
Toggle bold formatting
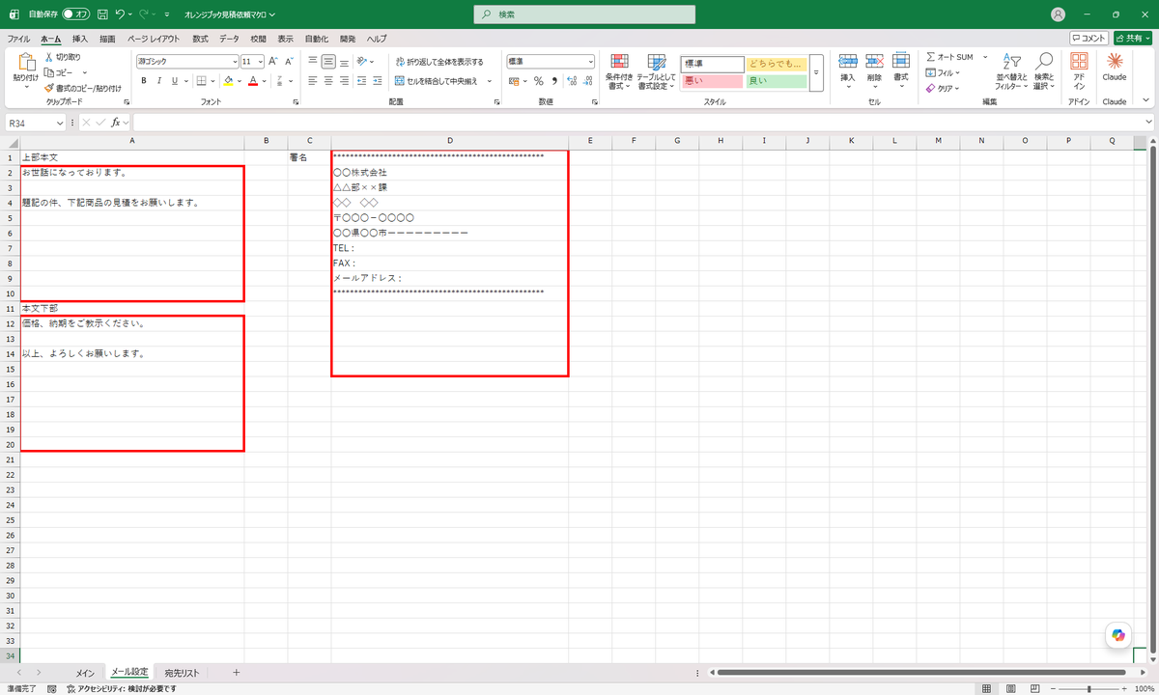[x=144, y=81]
